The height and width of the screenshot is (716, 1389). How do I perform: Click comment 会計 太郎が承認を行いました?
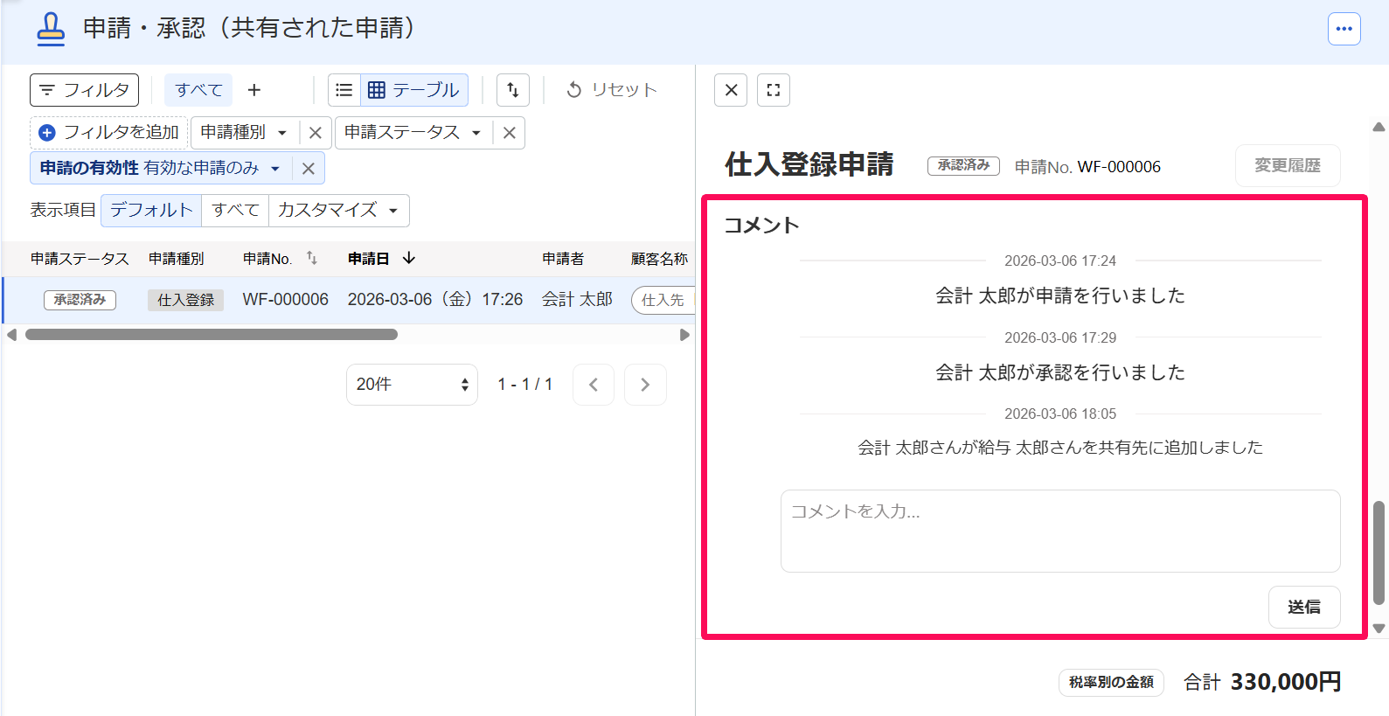pos(1060,372)
